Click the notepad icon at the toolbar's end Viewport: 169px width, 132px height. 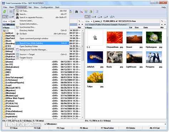tap(97, 12)
